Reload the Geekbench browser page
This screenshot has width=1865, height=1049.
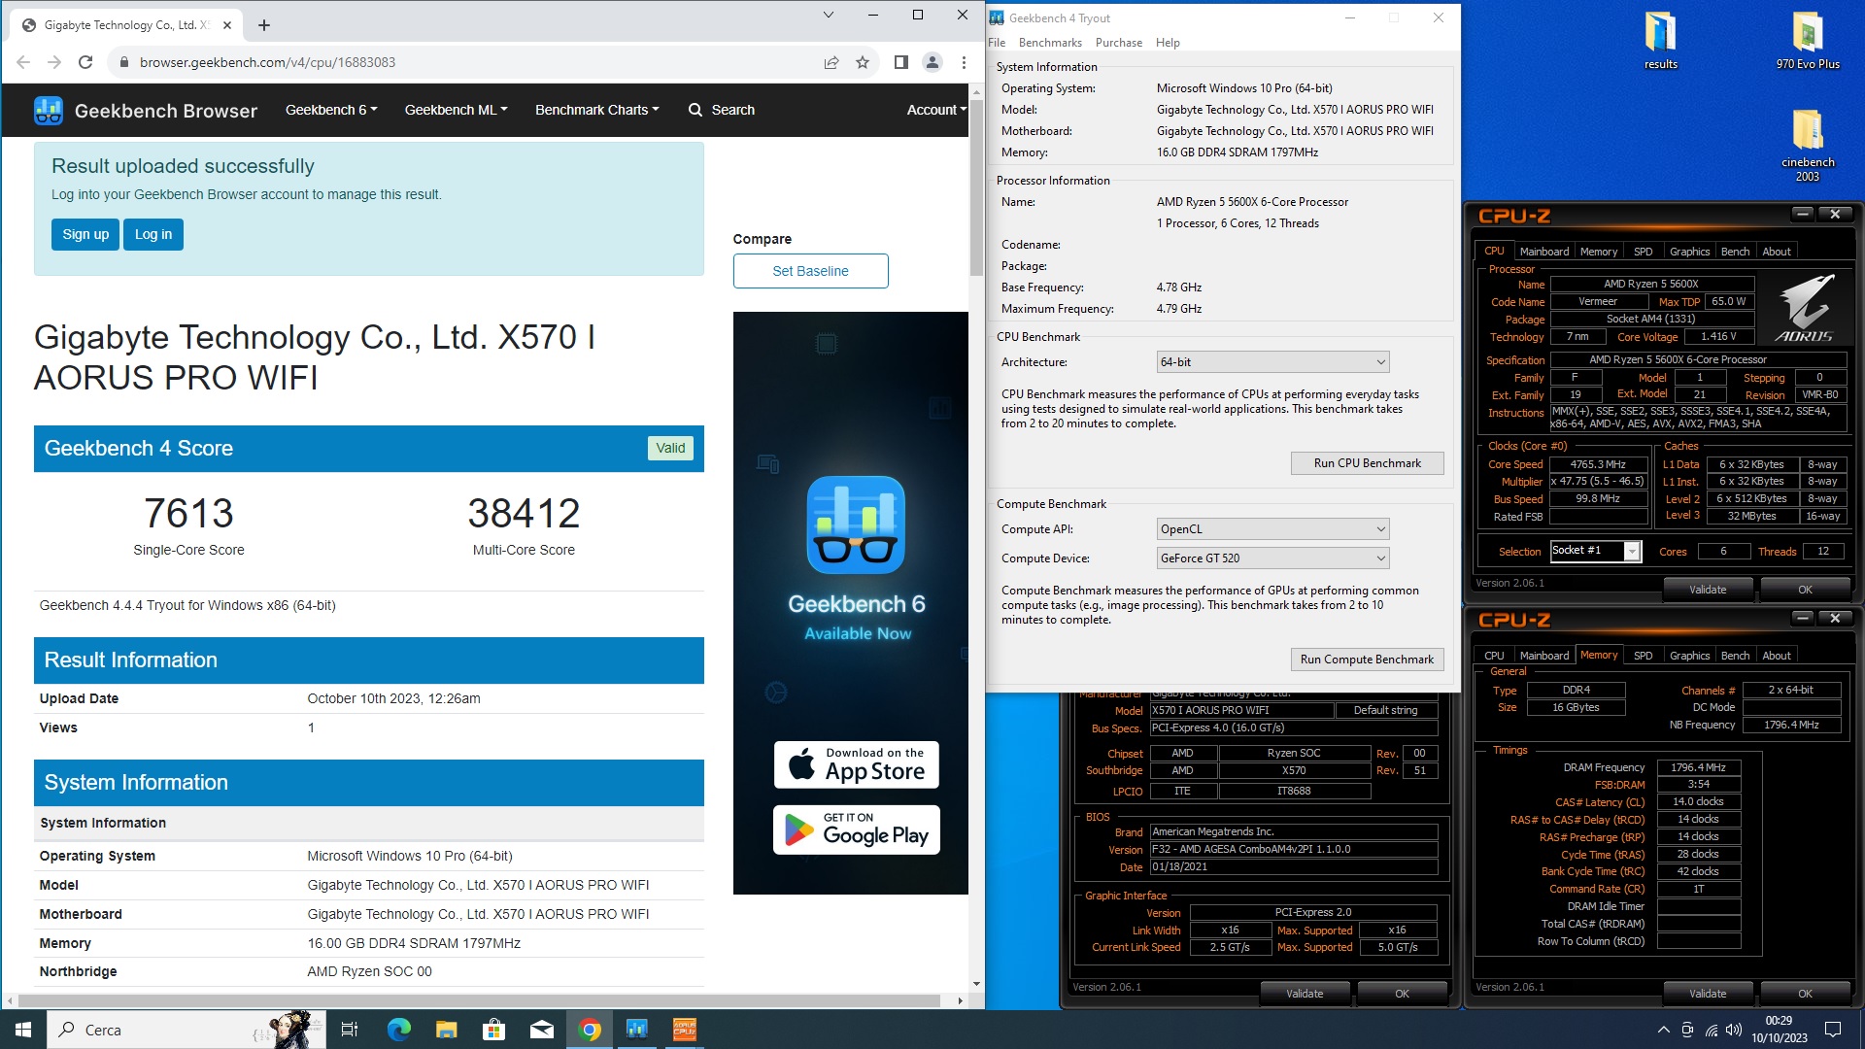pyautogui.click(x=85, y=62)
